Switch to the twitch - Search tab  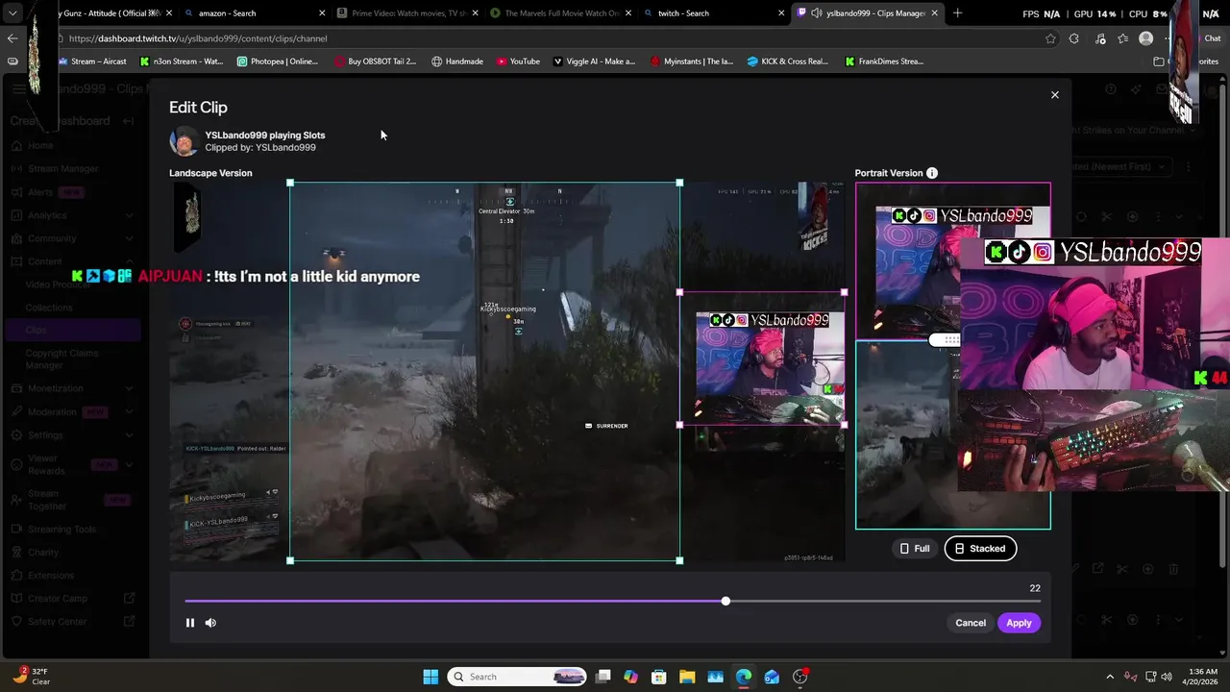711,13
